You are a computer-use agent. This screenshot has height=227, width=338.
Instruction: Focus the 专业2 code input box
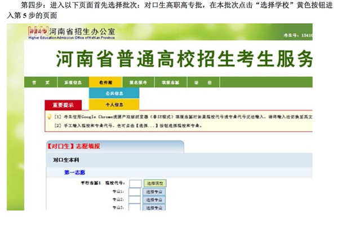(135, 200)
